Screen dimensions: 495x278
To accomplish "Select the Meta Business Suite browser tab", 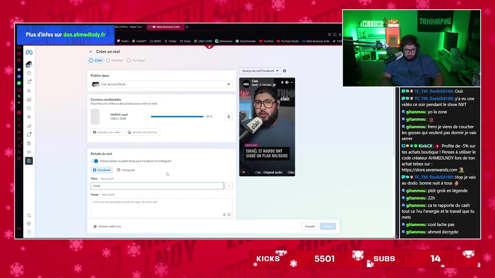I will (x=166, y=27).
